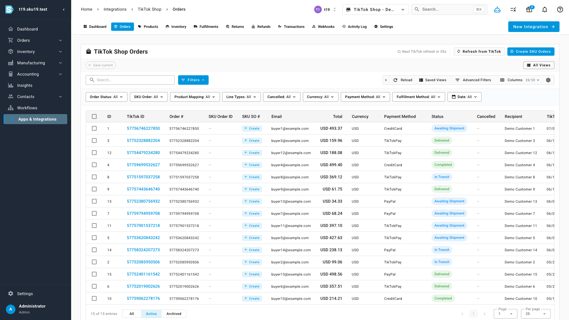Open the Currency filter dropdown

[321, 97]
